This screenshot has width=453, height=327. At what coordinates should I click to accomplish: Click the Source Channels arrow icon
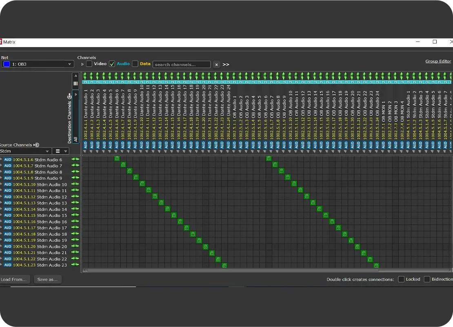point(36,145)
